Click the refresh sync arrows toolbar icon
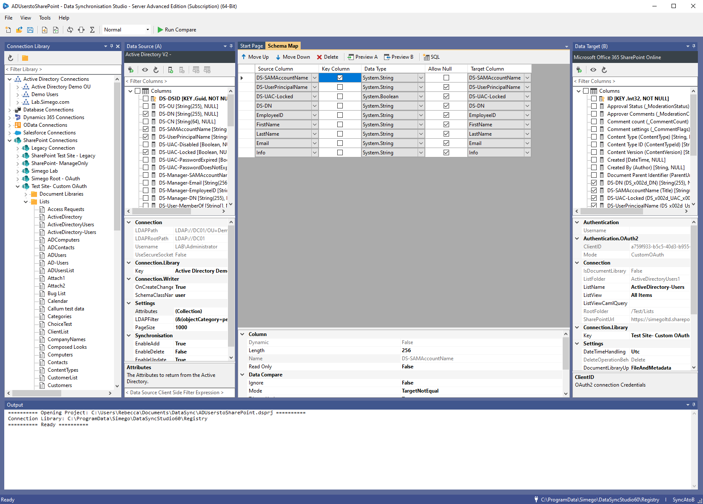 pyautogui.click(x=70, y=30)
